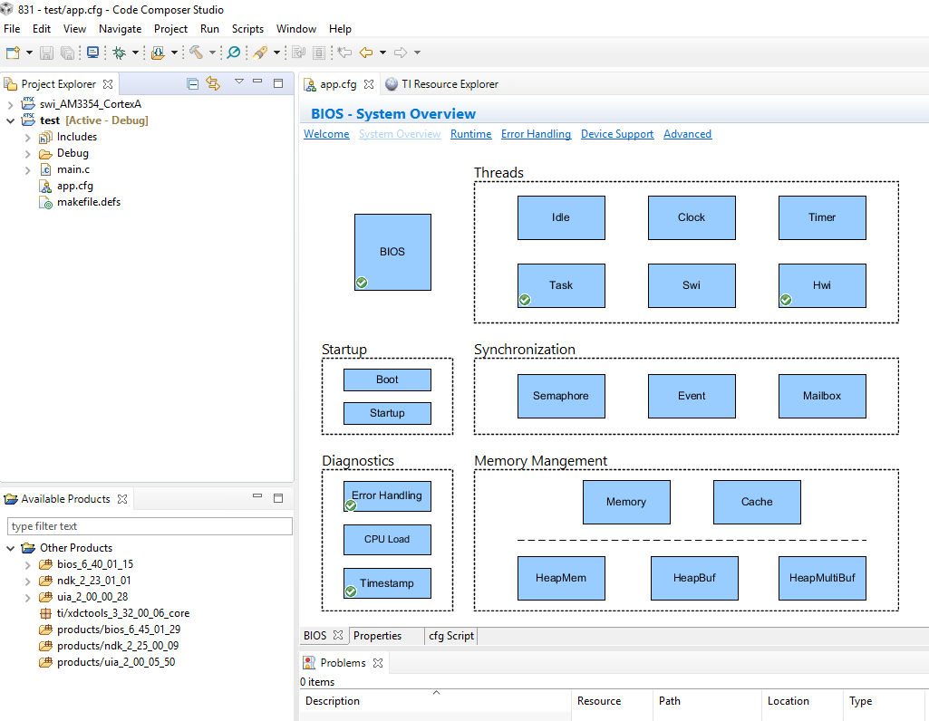Open the BIOS module block
929x721 pixels.
pyautogui.click(x=392, y=252)
